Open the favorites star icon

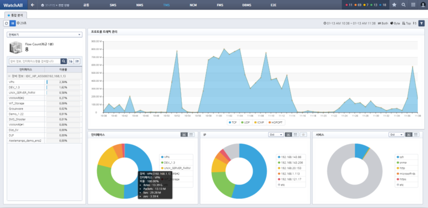pyautogui.click(x=394, y=5)
